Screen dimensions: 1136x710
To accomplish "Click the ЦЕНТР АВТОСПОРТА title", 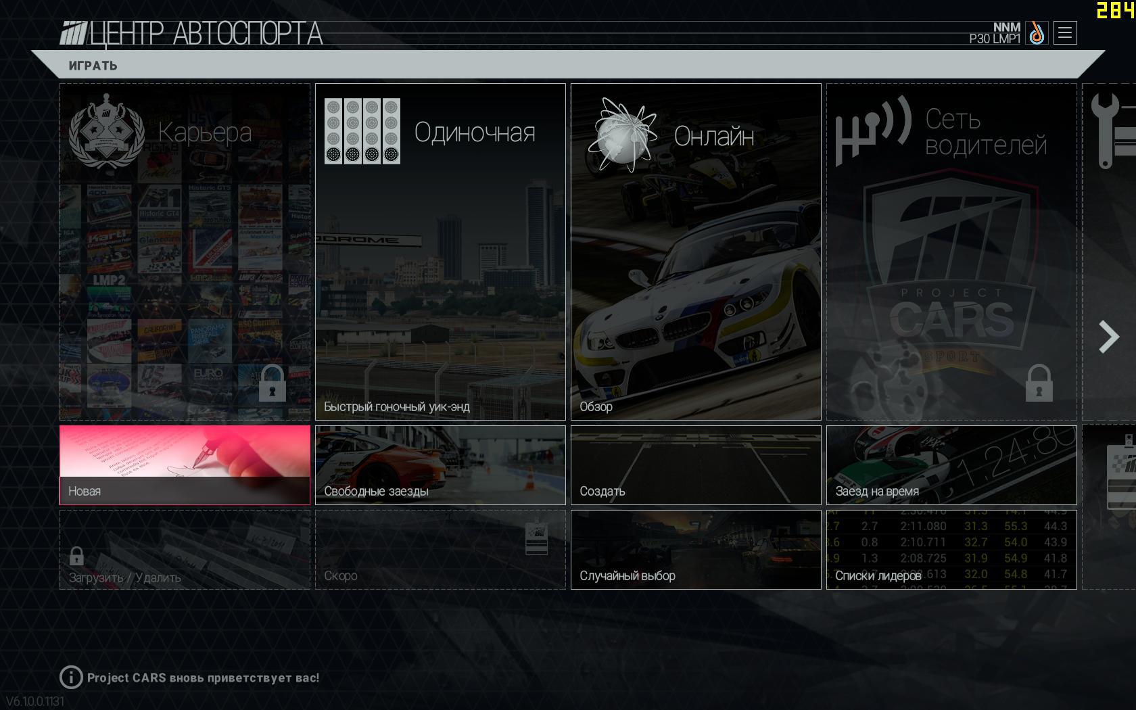I will pyautogui.click(x=206, y=34).
